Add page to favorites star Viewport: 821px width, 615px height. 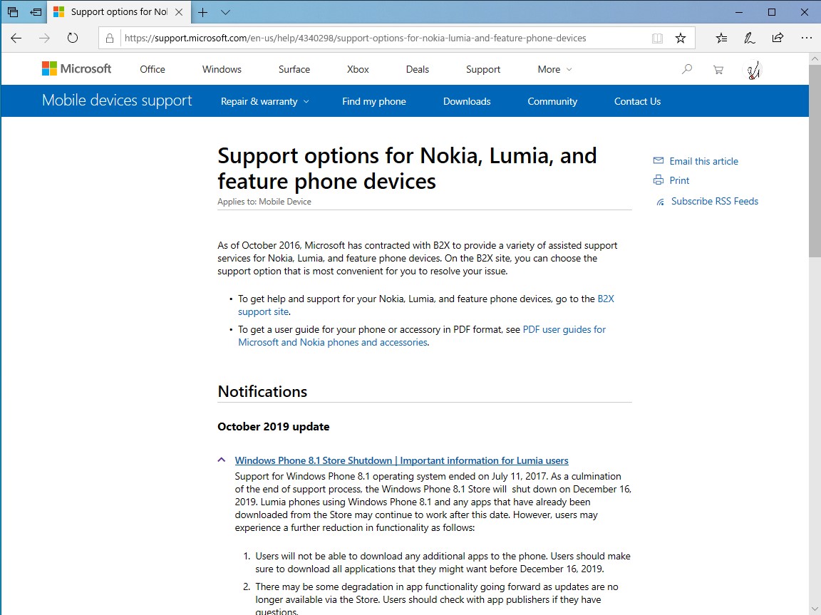680,38
